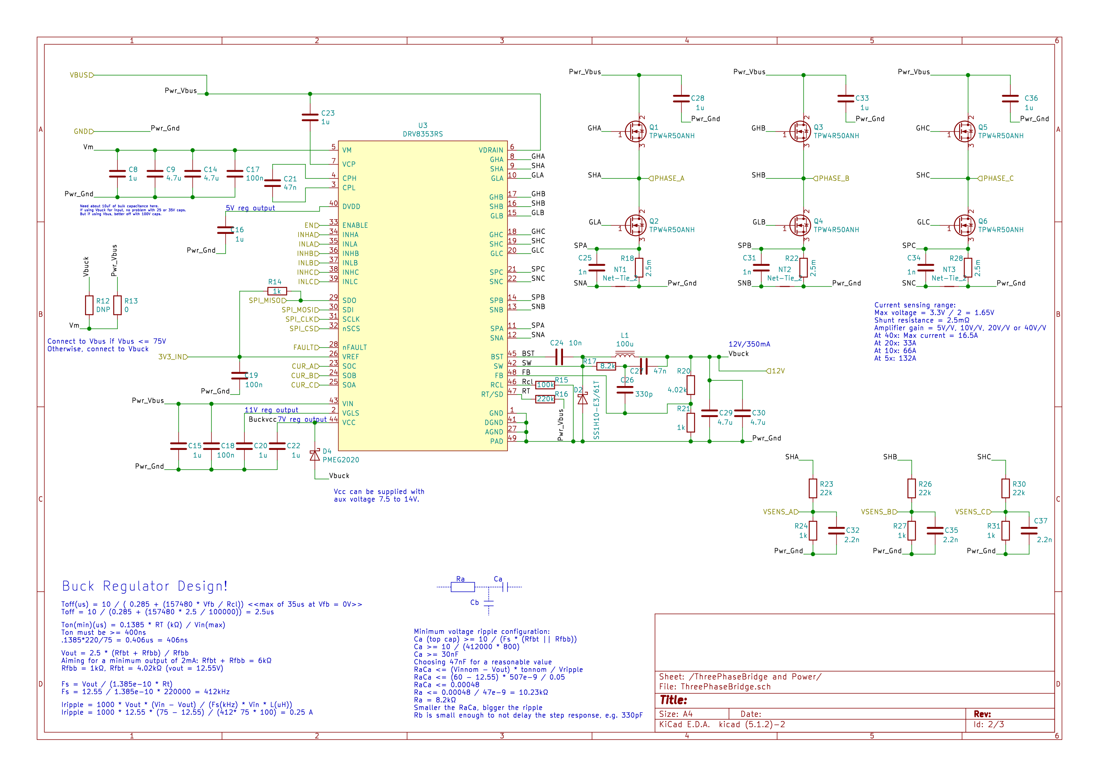Image resolution: width=1099 pixels, height=777 pixels.
Task: Select the Current sensing range note
Action: coord(915,305)
